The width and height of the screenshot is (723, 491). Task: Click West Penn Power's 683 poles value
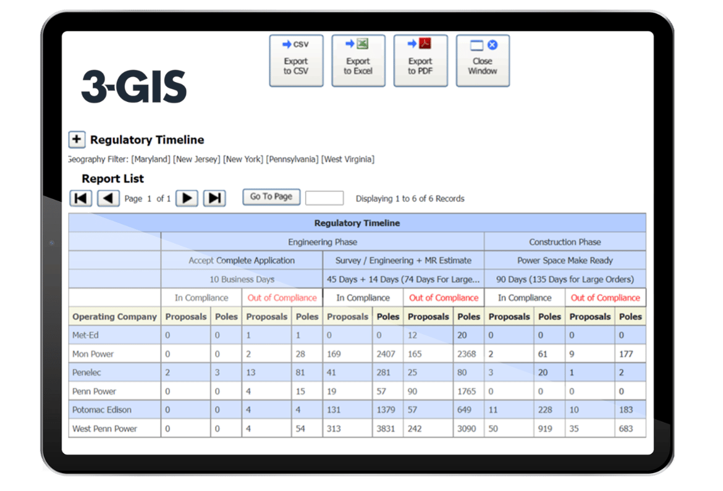(626, 429)
